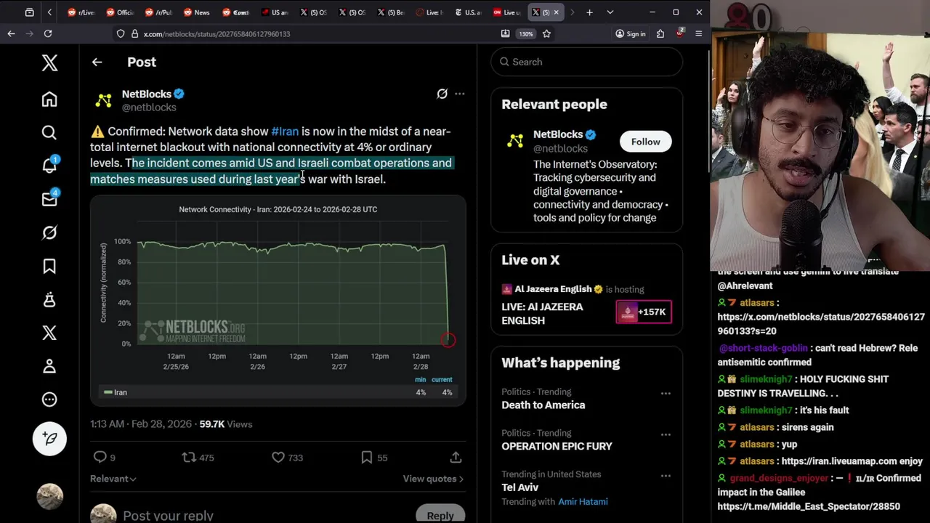Image resolution: width=930 pixels, height=523 pixels.
Task: Open more options for Death to America
Action: [666, 393]
